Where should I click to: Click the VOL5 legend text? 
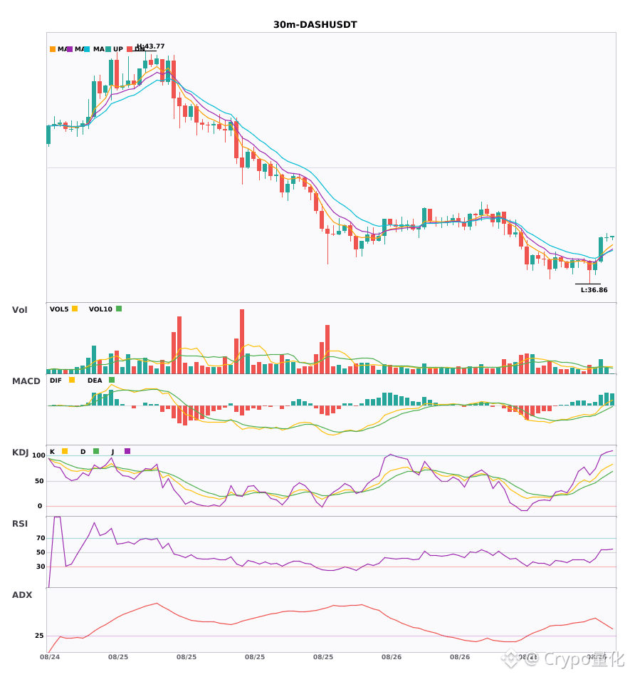59,309
